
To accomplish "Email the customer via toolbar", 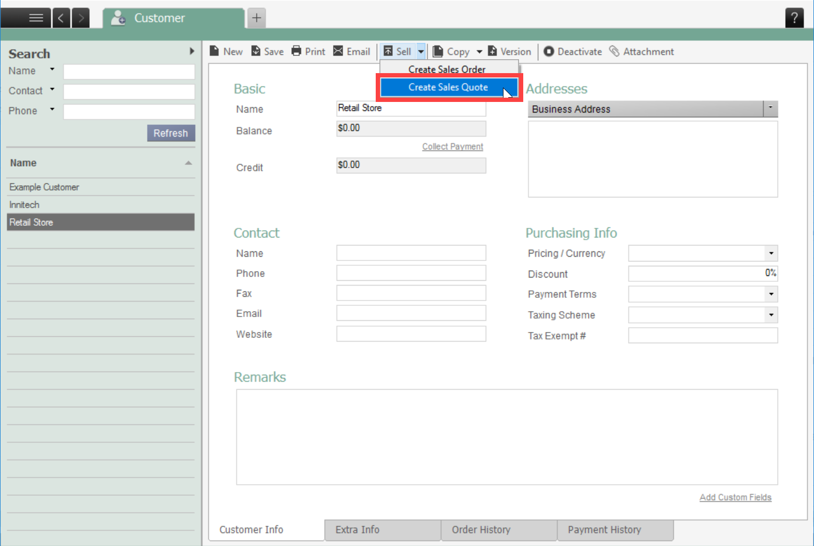I will tap(352, 51).
